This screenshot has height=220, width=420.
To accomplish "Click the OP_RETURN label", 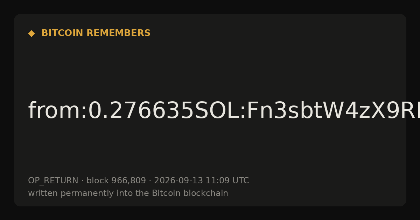I will tap(53, 181).
